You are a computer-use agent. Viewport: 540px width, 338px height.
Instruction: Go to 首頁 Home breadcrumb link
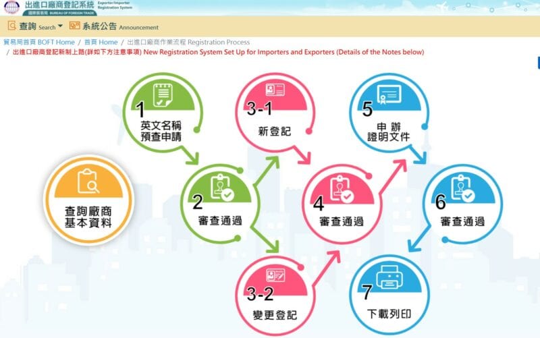(101, 42)
